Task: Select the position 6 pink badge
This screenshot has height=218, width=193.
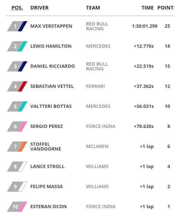Action: (x=17, y=126)
